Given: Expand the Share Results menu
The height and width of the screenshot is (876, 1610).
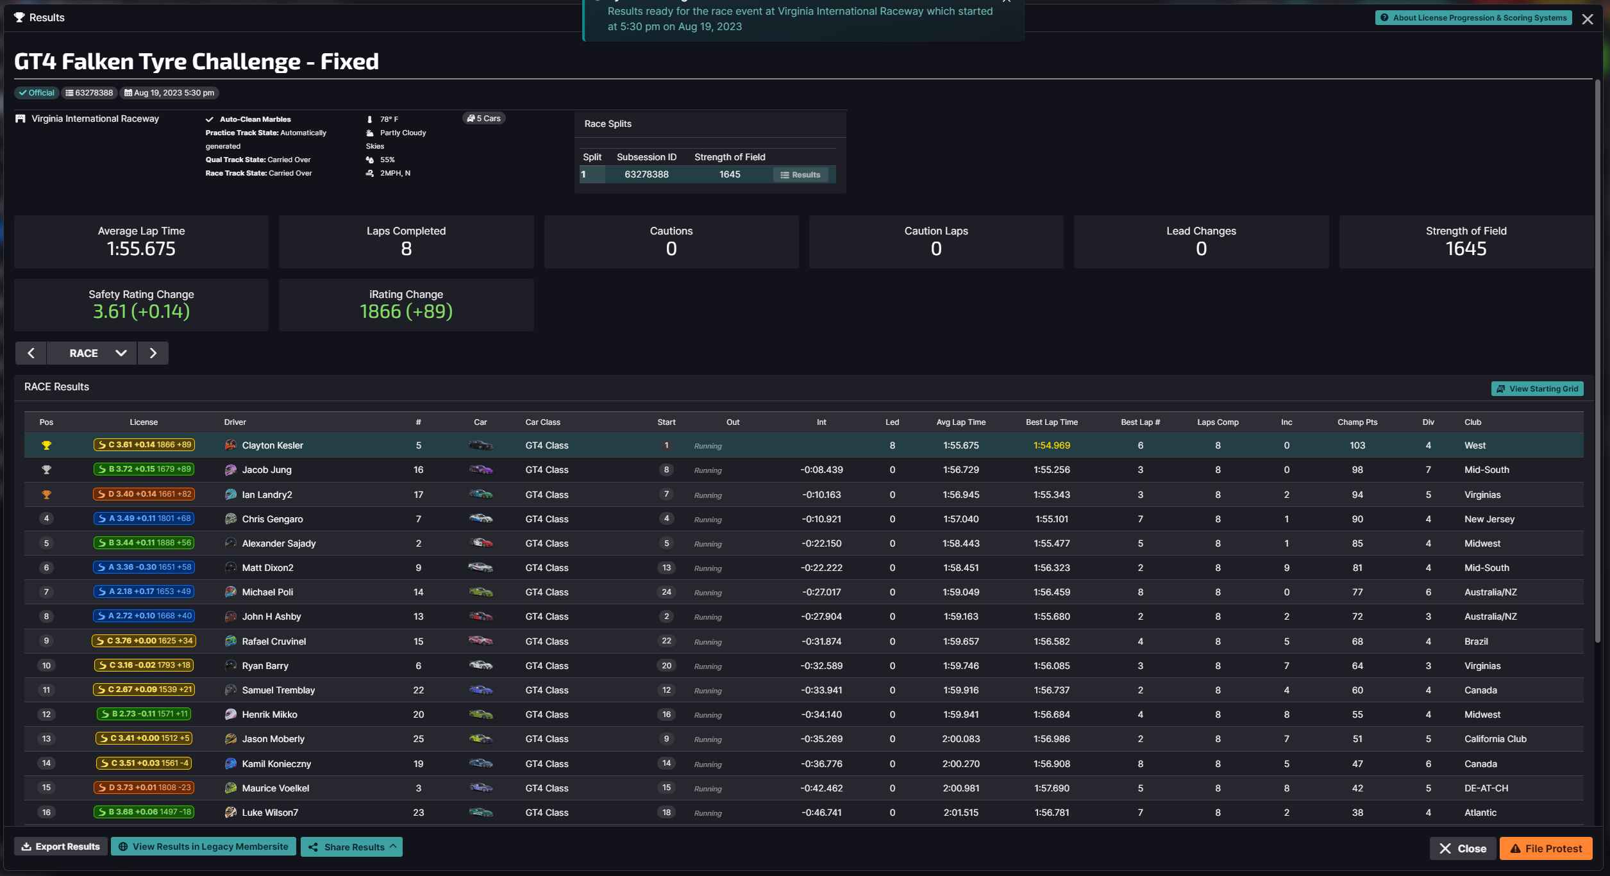Looking at the screenshot, I should point(351,847).
